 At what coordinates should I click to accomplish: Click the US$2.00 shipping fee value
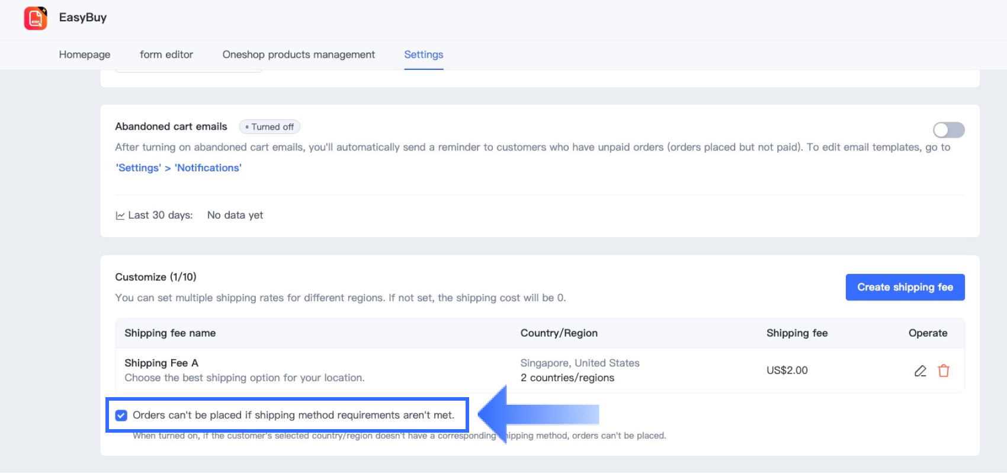coord(787,370)
